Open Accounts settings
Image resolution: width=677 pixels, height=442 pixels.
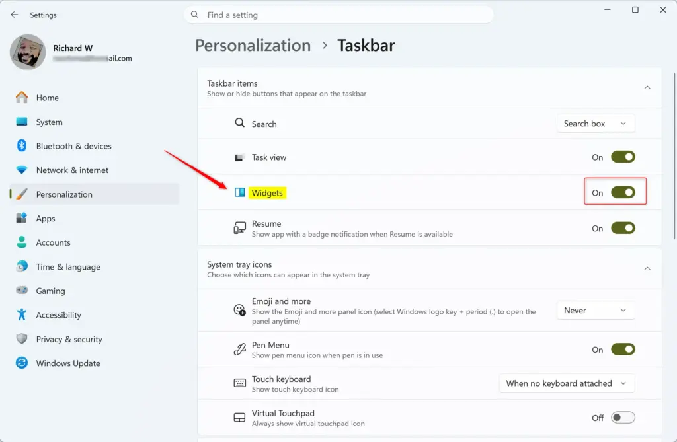[94, 242]
